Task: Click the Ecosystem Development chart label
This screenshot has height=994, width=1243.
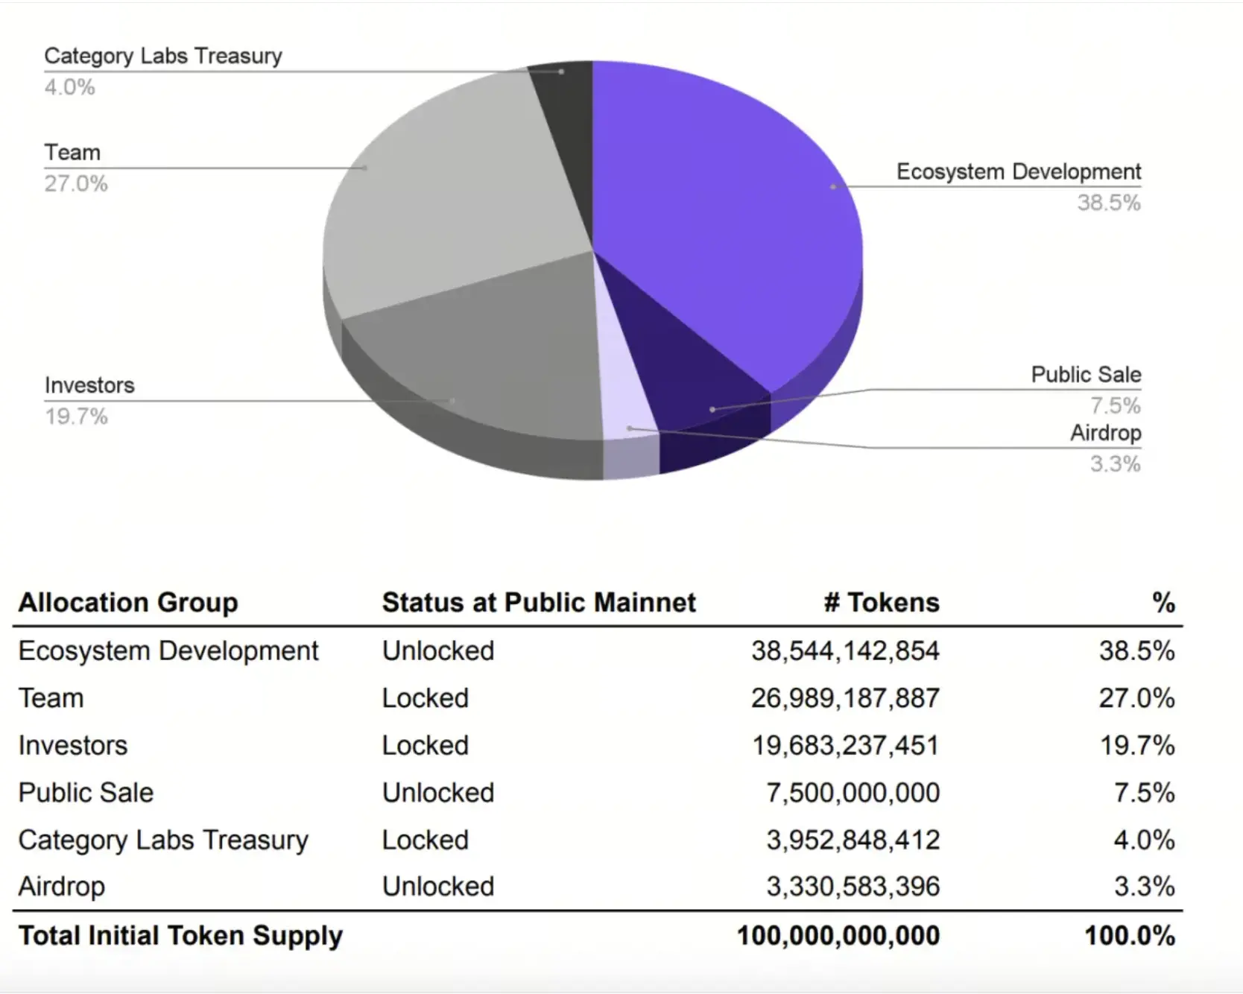Action: [x=1019, y=171]
